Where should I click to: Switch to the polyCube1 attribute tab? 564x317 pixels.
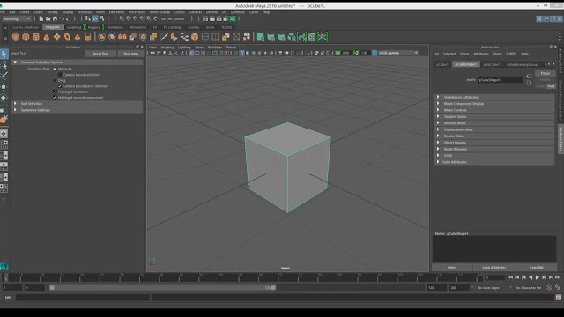[x=492, y=64]
